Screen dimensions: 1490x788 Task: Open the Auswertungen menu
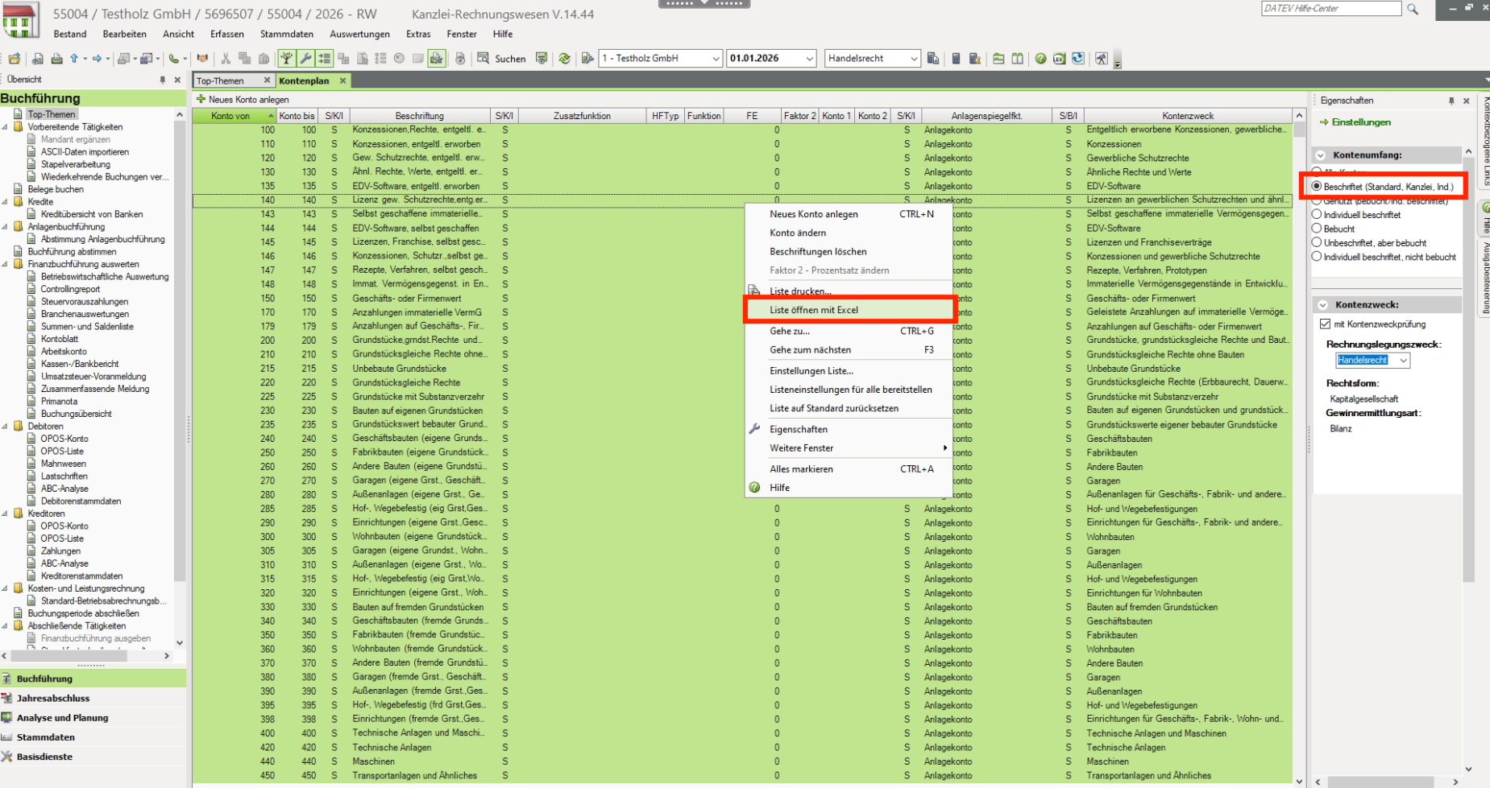click(x=359, y=34)
